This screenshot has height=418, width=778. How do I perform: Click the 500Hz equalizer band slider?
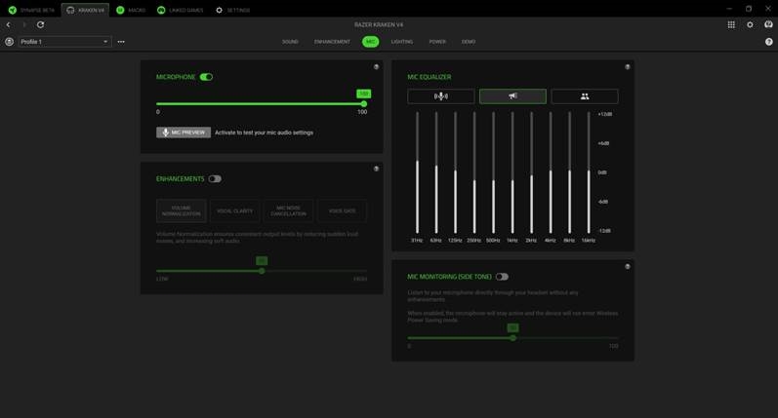pos(493,172)
